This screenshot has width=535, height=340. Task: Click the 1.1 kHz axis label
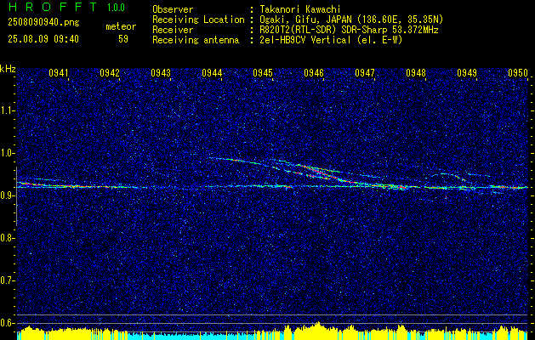pos(8,110)
